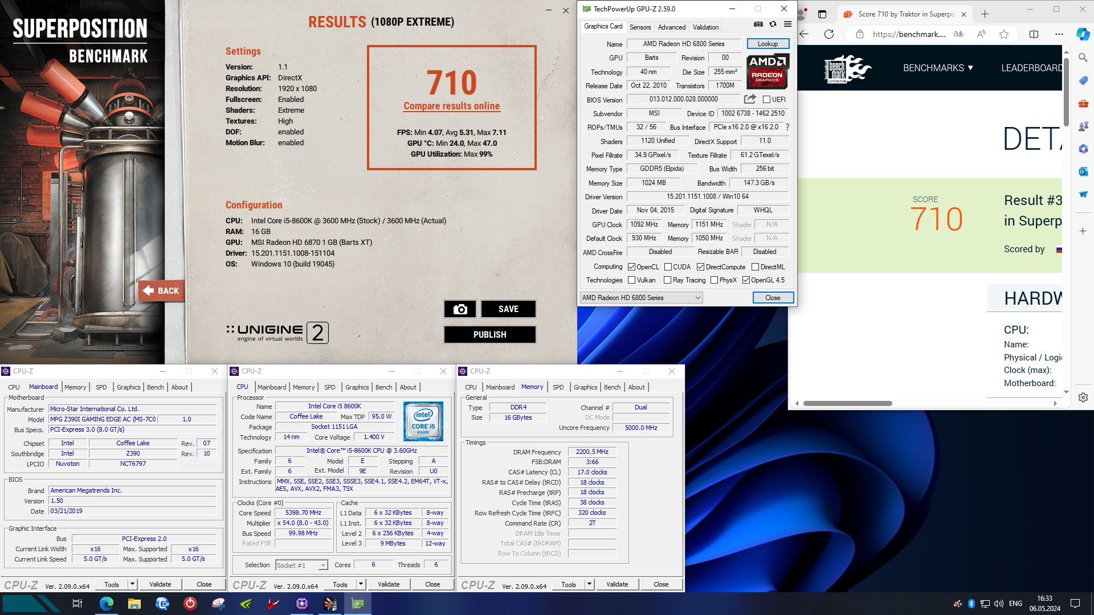This screenshot has height=615, width=1094.
Task: Open the Edge tab actions menu icon
Action: tap(822, 14)
